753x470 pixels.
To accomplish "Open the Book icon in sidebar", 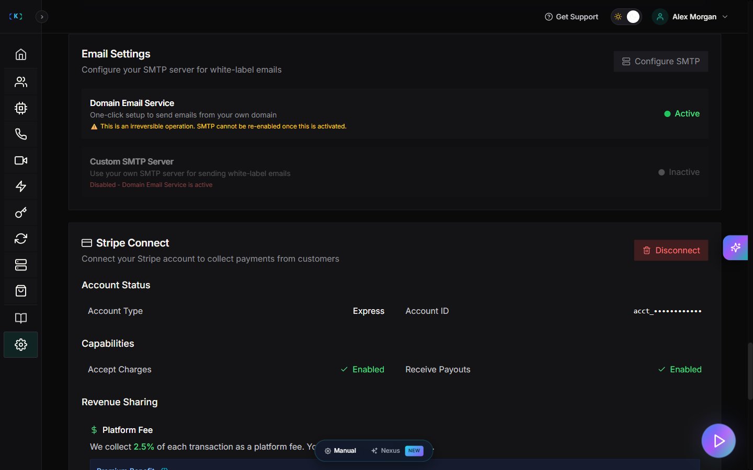I will point(21,318).
